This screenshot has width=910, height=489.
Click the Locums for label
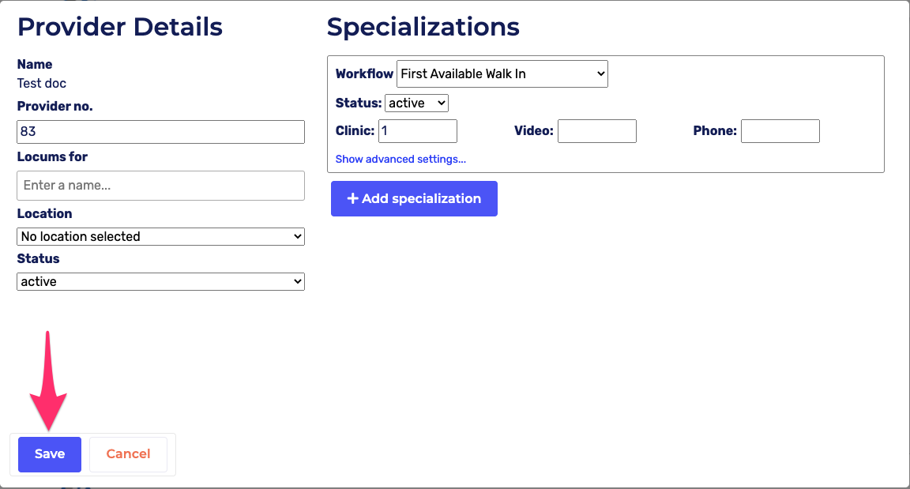[x=52, y=156]
